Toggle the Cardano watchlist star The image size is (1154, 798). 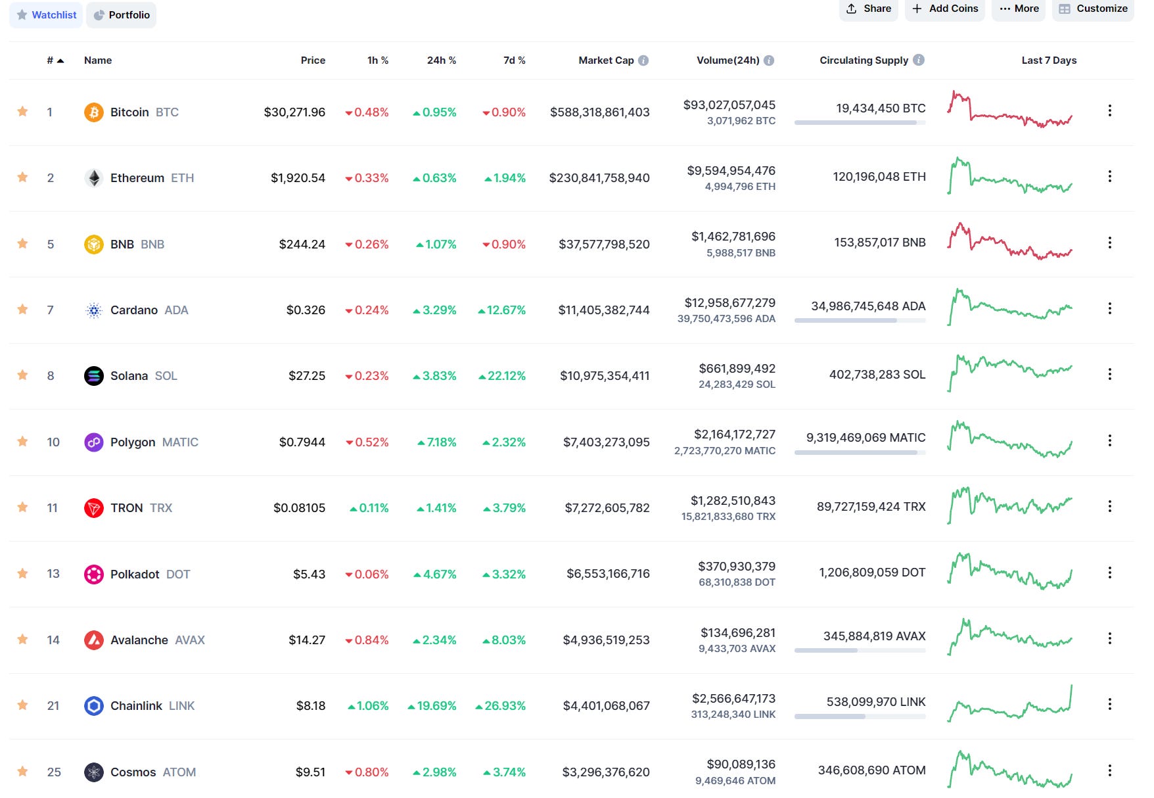pos(22,309)
